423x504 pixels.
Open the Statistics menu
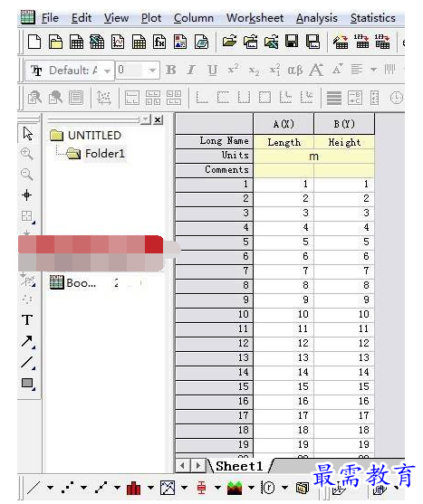(373, 18)
